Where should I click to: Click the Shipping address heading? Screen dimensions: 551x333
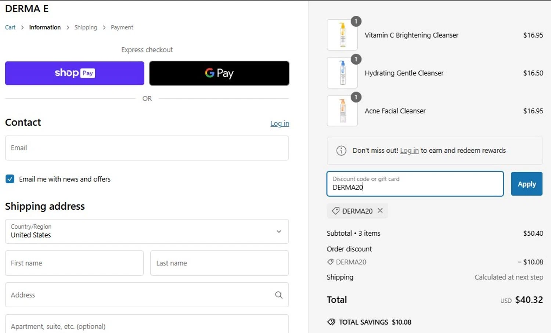point(45,206)
